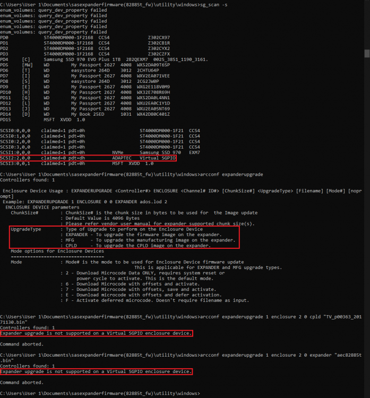The width and height of the screenshot is (370, 398).
Task: Click 'Virtual SGPIO' in the SCSI2:2,0,0 row
Action: click(x=158, y=158)
